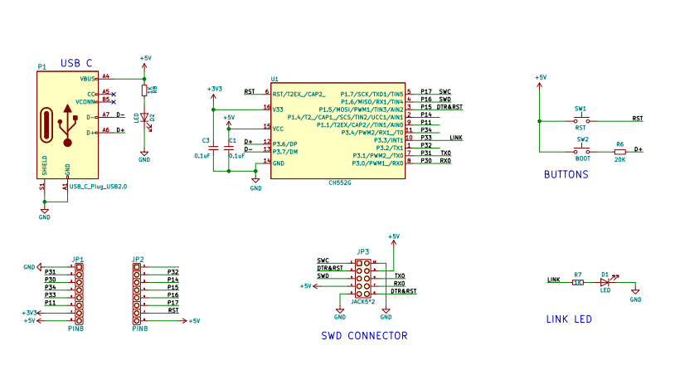The width and height of the screenshot is (685, 370).
Task: Select the SWD CONNECTOR title text
Action: (x=364, y=336)
